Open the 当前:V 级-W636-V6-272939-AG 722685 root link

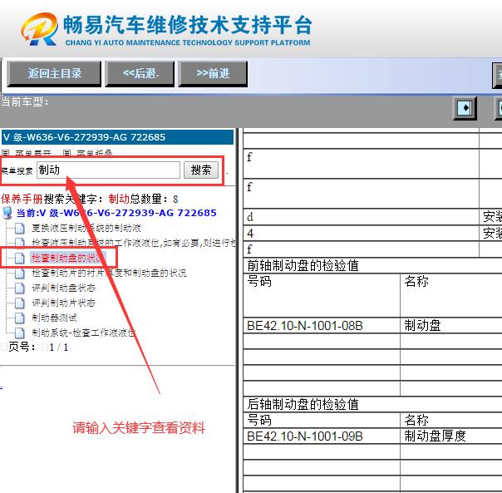[116, 213]
